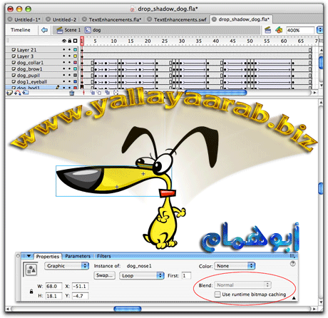The height and width of the screenshot is (318, 328).
Task: Click the 400% zoom input field
Action: tap(300, 30)
